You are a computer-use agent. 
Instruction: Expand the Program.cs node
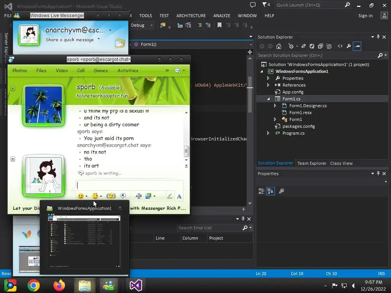[x=268, y=133]
